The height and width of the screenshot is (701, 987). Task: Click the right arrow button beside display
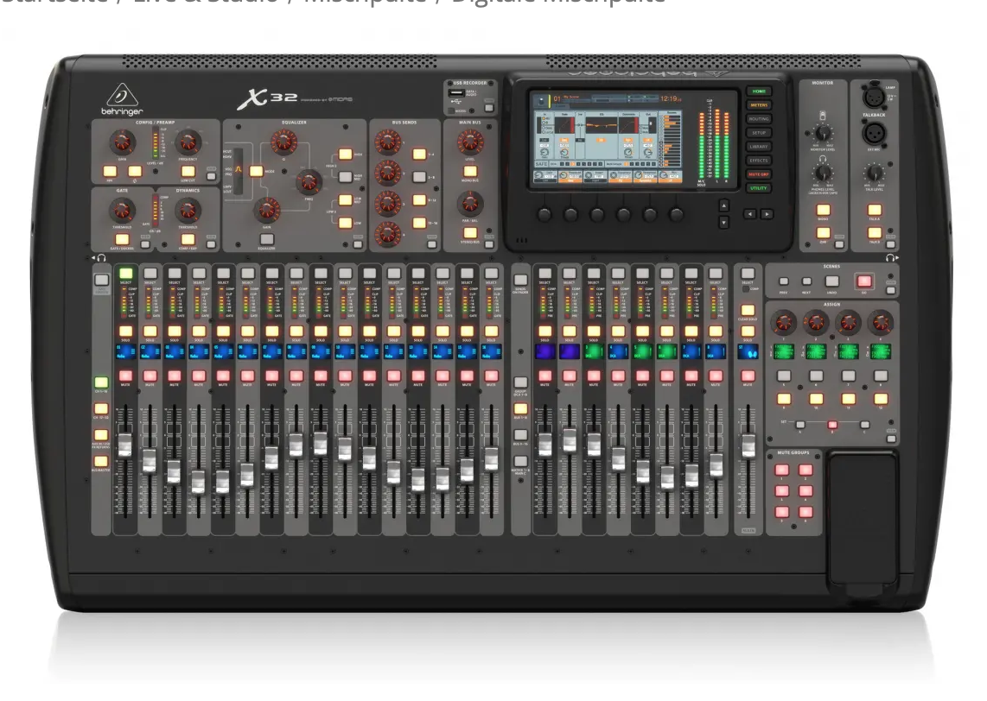pyautogui.click(x=767, y=214)
